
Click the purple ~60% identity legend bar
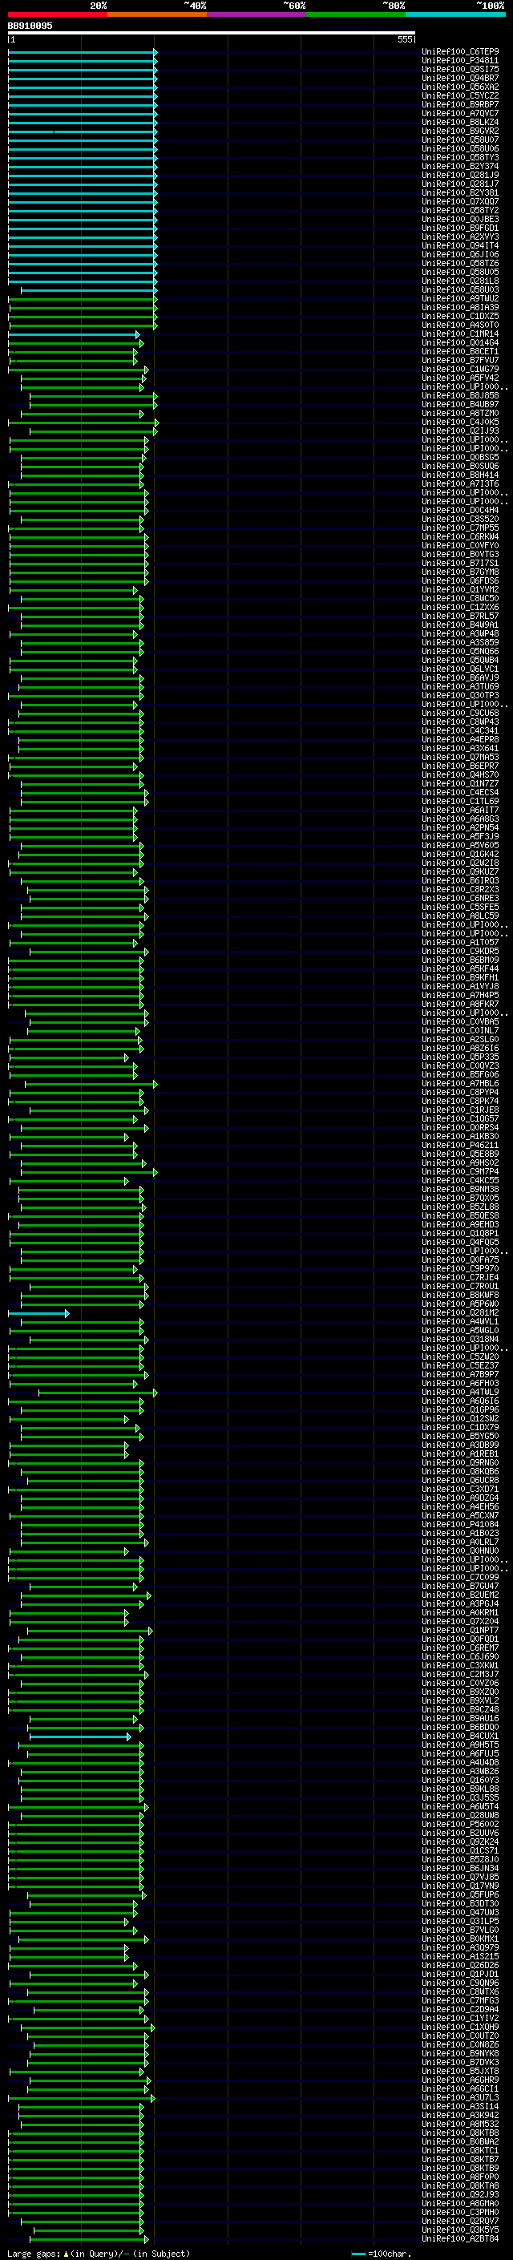pyautogui.click(x=257, y=14)
